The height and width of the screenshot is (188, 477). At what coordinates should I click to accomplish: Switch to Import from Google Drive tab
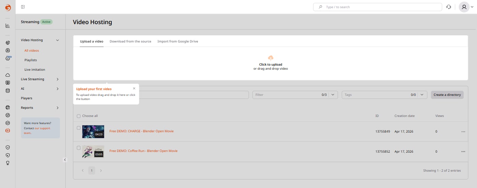tap(178, 41)
